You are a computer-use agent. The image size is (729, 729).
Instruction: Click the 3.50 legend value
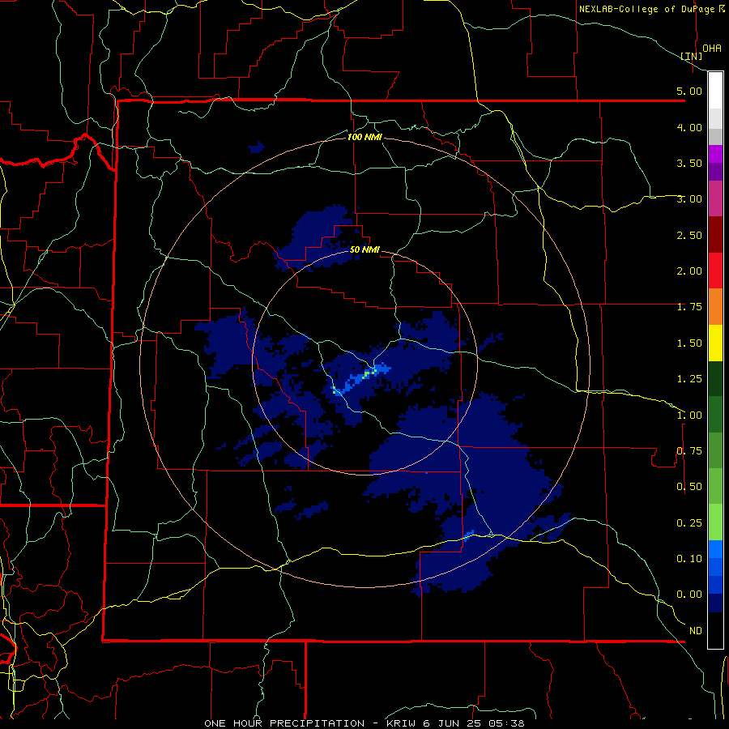(x=689, y=163)
